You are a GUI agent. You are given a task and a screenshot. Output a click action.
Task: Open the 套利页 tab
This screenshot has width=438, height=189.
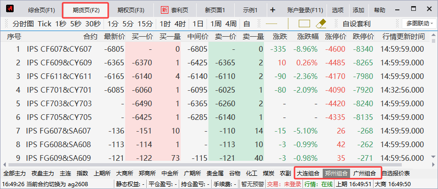pyautogui.click(x=180, y=10)
